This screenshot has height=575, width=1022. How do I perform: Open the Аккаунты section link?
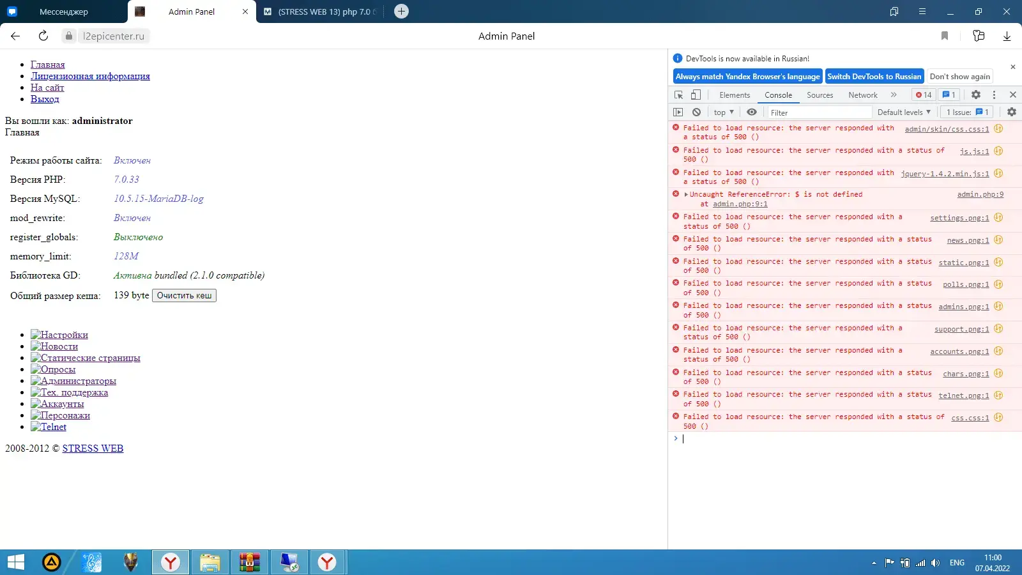(57, 404)
